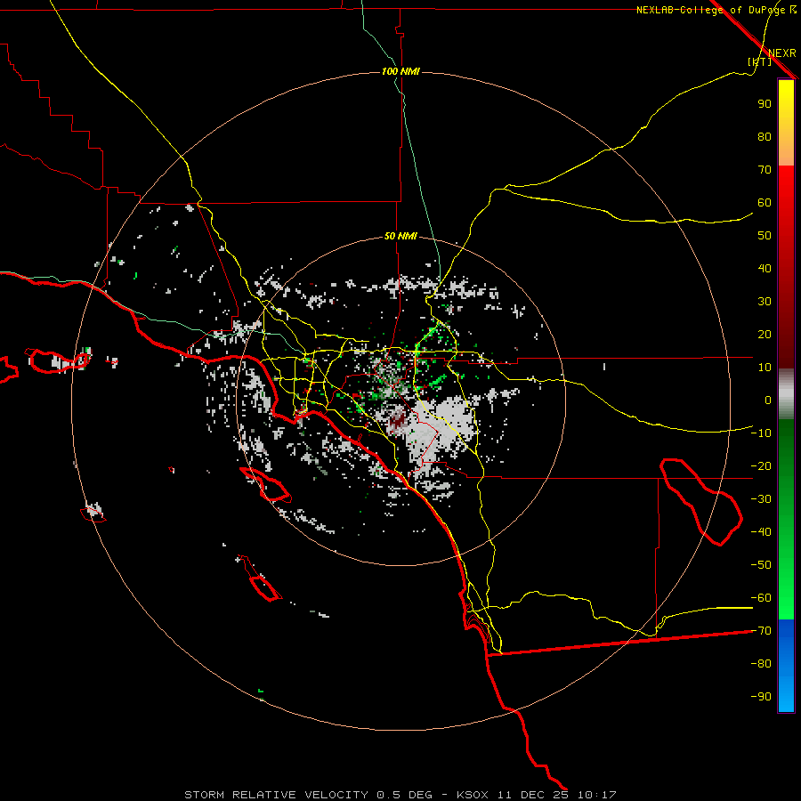Viewport: 801px width, 801px height.
Task: Select the 20 value on velocity scale
Action: tap(765, 335)
